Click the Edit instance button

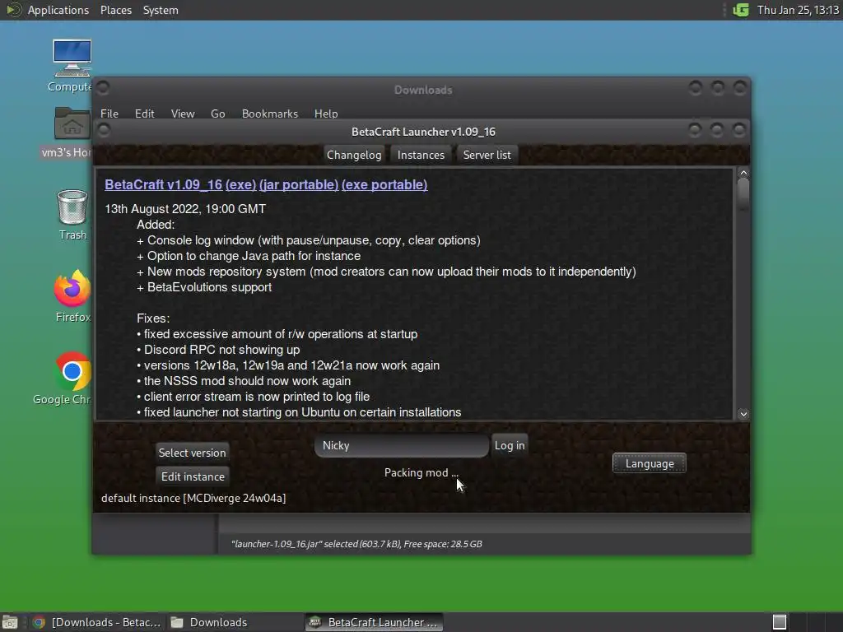coord(193,476)
